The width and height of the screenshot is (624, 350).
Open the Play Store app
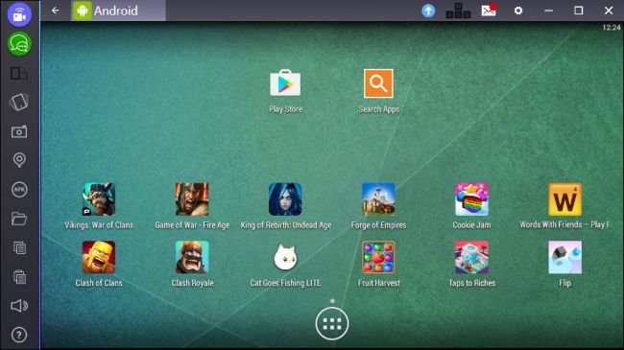click(x=285, y=83)
